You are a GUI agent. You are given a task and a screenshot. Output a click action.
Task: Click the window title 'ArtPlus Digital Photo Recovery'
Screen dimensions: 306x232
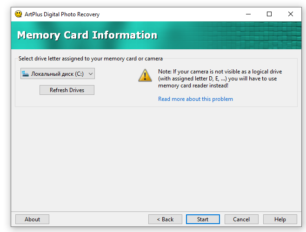click(x=62, y=14)
